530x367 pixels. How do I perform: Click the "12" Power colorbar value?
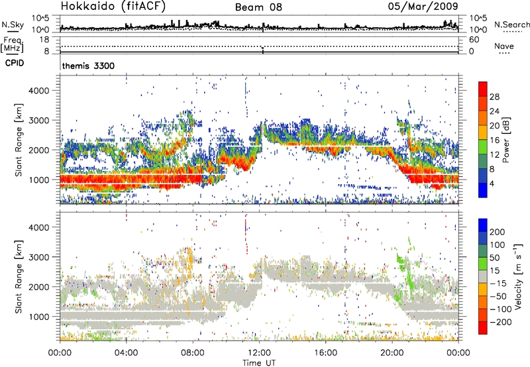(494, 155)
